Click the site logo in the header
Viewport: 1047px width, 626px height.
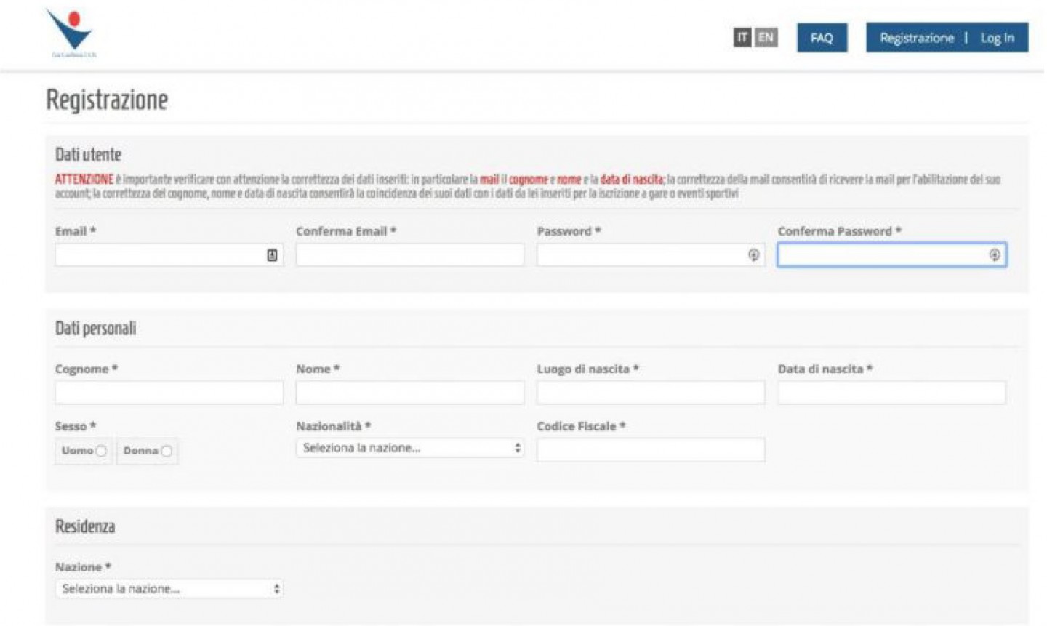coord(71,33)
